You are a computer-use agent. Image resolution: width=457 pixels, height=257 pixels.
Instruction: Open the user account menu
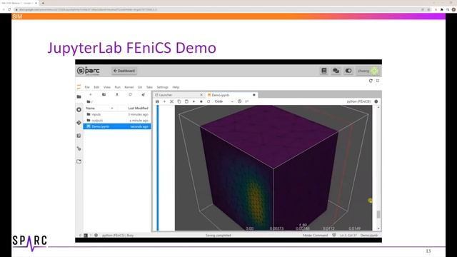(x=368, y=71)
